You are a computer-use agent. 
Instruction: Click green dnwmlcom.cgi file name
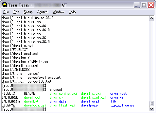point(35,105)
